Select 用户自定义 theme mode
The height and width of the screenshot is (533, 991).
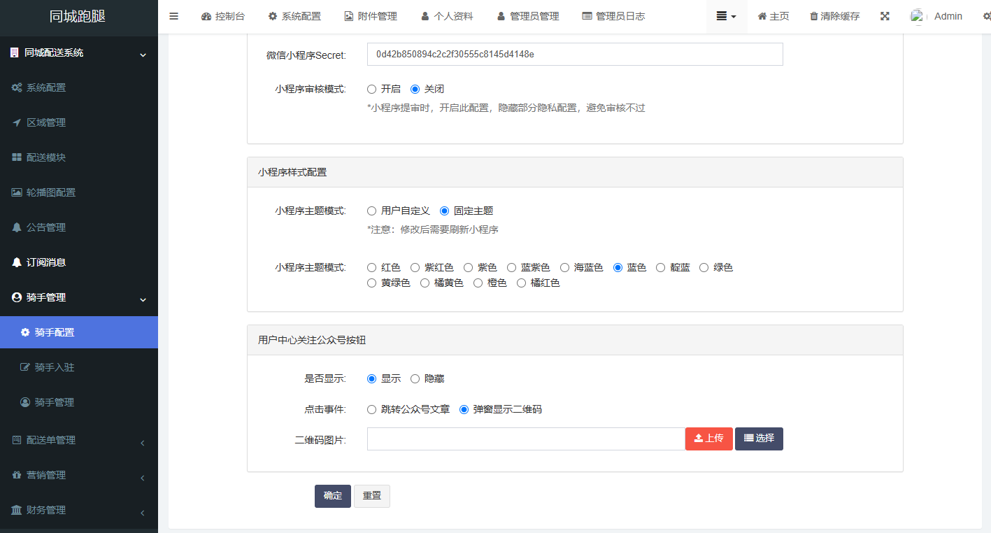pos(371,210)
